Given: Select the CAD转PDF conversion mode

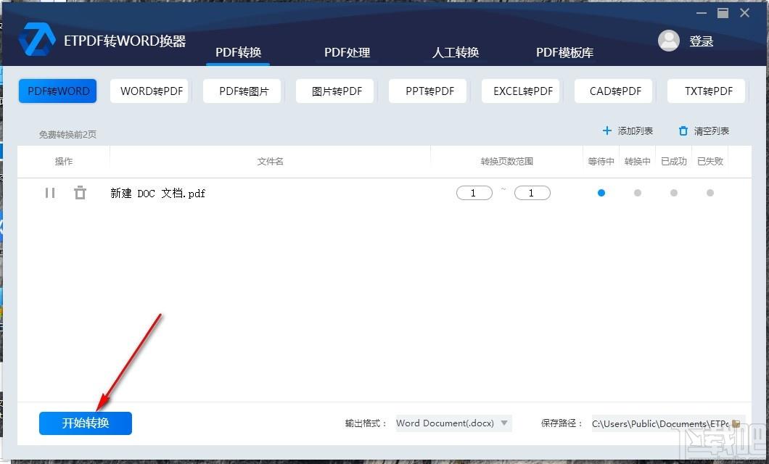Looking at the screenshot, I should [614, 91].
